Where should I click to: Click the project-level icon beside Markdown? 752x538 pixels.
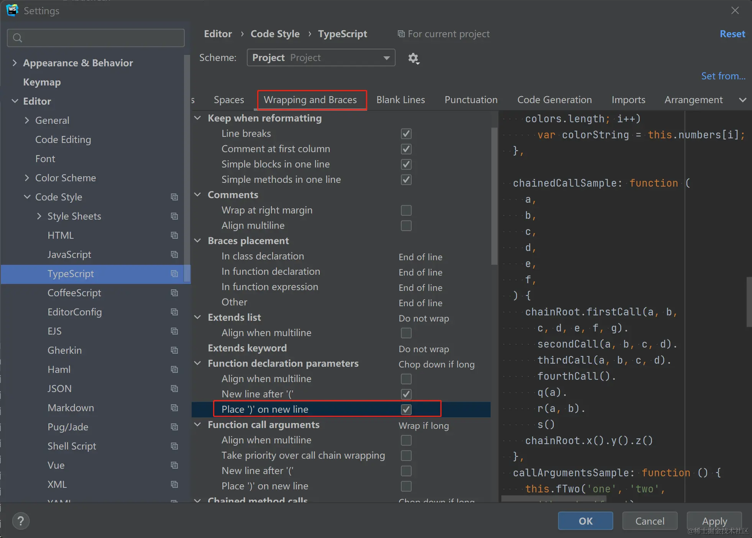174,408
